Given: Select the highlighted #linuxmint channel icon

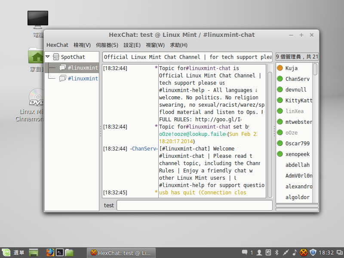Looking at the screenshot, I should [x=62, y=68].
